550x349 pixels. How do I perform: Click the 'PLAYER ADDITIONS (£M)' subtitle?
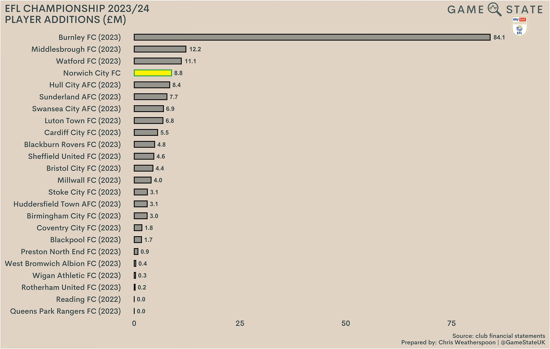65,20
